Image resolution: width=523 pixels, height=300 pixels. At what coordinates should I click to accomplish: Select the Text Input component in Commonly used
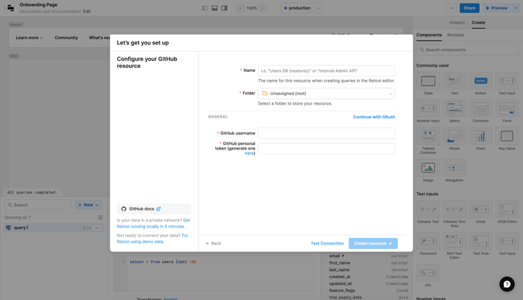507,81
